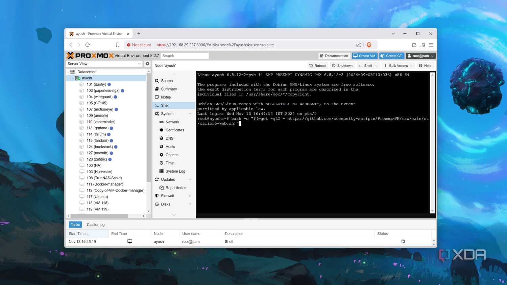Screen dimensions: 507x285
Task: Select container 102 (paperless-ngx)
Action: tap(103, 90)
